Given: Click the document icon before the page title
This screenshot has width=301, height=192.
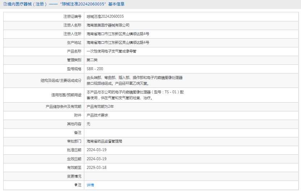Looking at the screenshot, I should coord(5,4).
